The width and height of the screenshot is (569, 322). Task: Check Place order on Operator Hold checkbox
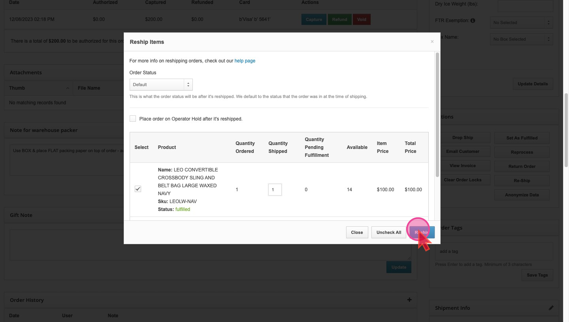[x=133, y=119]
